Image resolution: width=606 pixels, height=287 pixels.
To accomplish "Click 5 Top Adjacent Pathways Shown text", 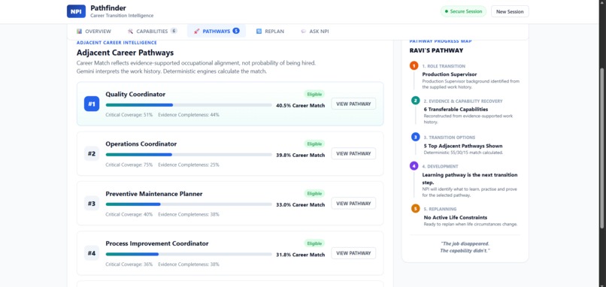I will pos(463,146).
